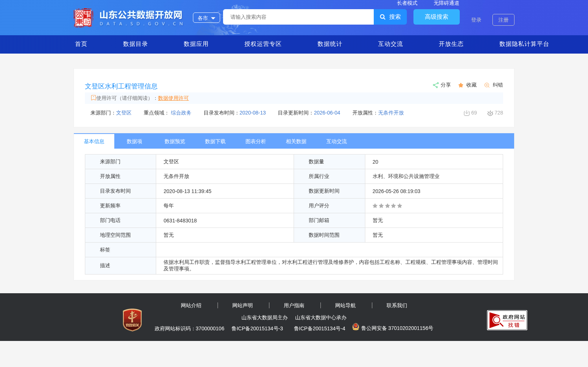Image resolution: width=588 pixels, height=367 pixels.
Task: Switch to the 数据下载 tab
Action: point(215,141)
